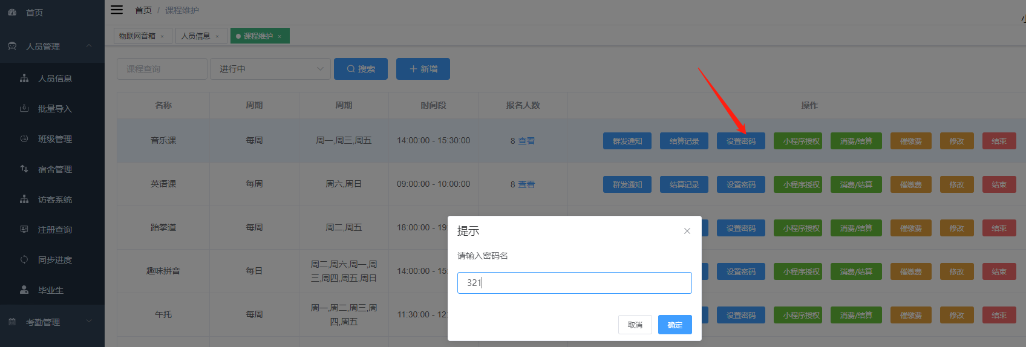
Task: Click 设置密码 for 英语课
Action: tap(741, 184)
